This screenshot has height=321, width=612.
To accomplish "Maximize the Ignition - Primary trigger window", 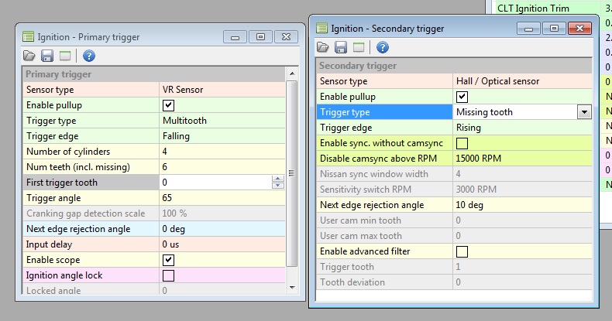I will click(x=260, y=36).
